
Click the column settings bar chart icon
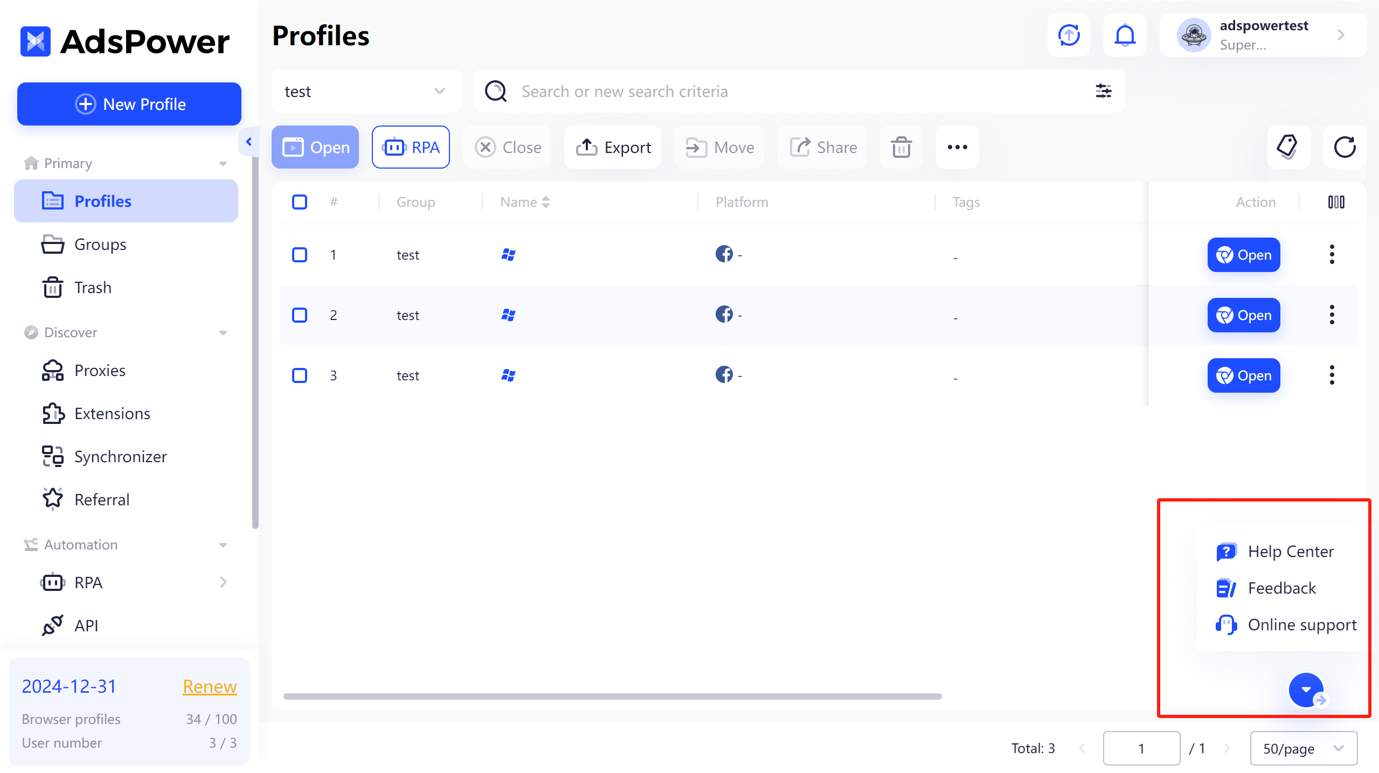tap(1336, 202)
